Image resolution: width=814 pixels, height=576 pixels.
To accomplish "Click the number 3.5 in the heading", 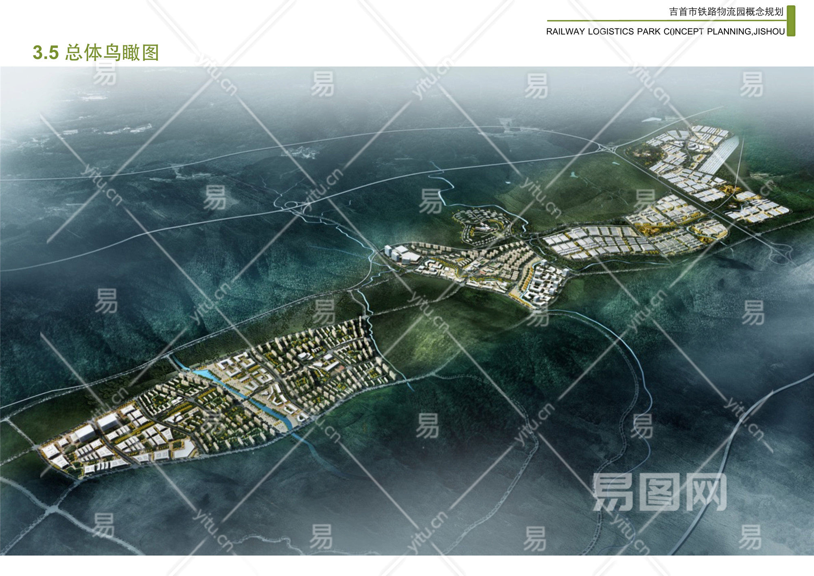I will pos(46,53).
